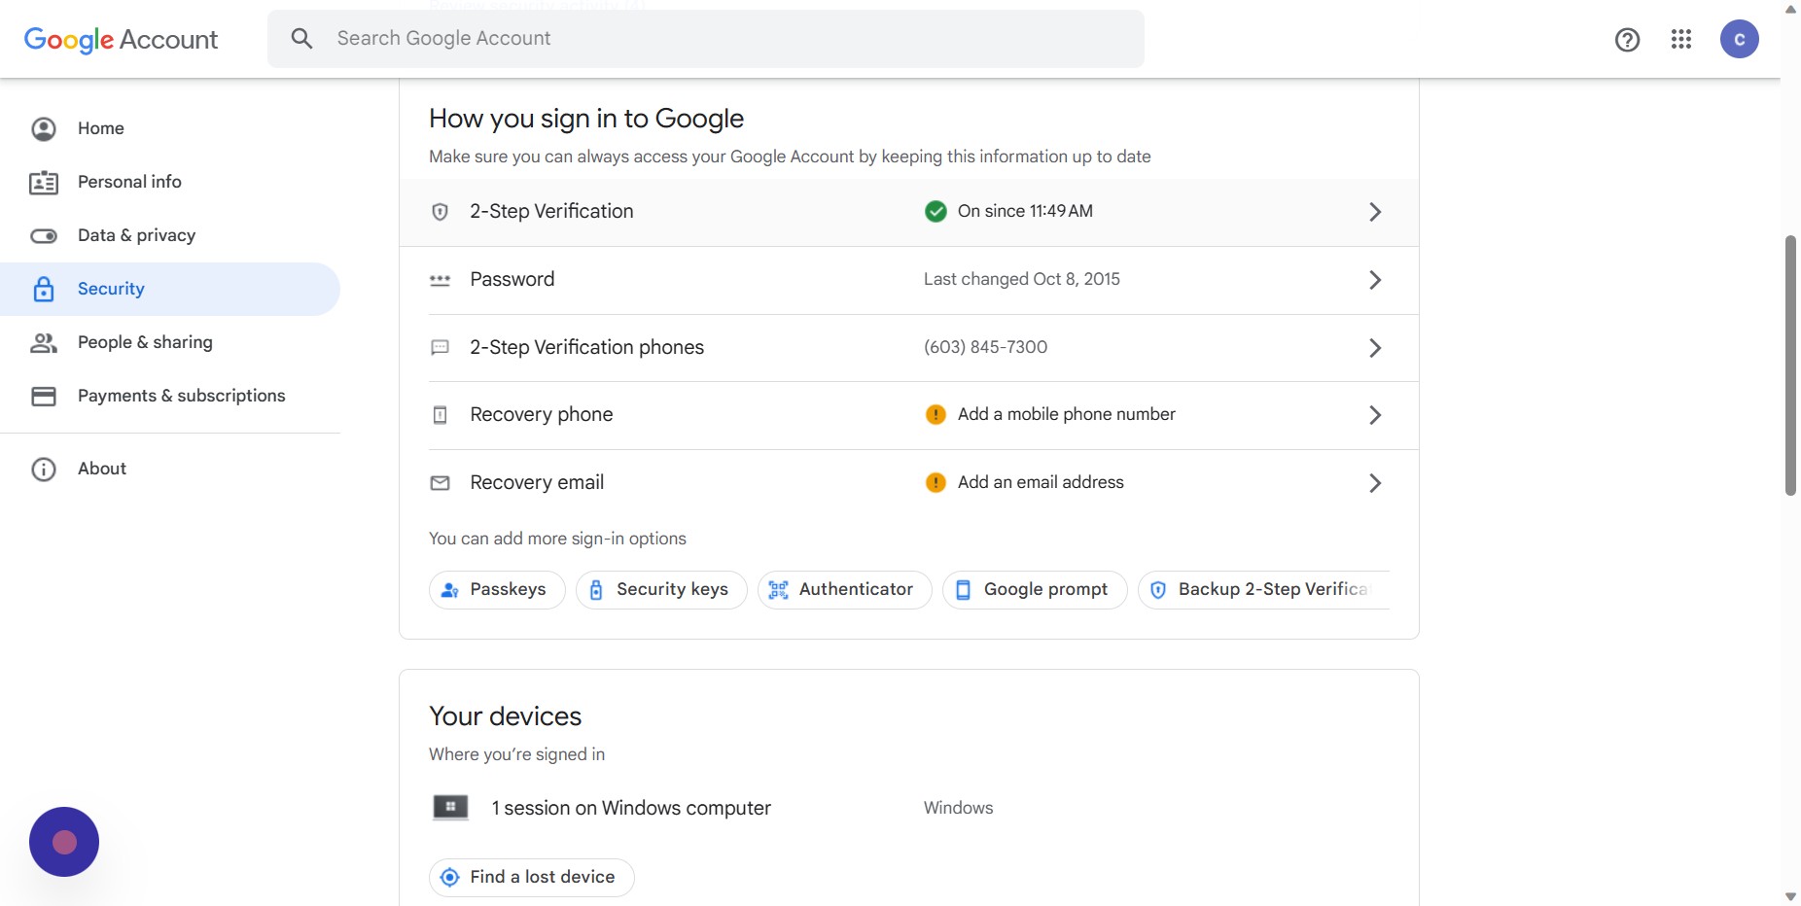
Task: Go to Personal info section
Action: tap(129, 182)
